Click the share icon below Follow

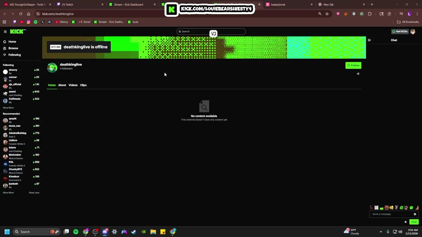tap(358, 74)
